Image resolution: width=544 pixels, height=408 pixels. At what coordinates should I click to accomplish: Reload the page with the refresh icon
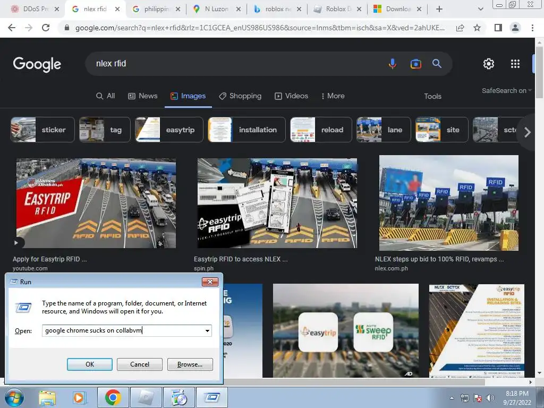46,28
